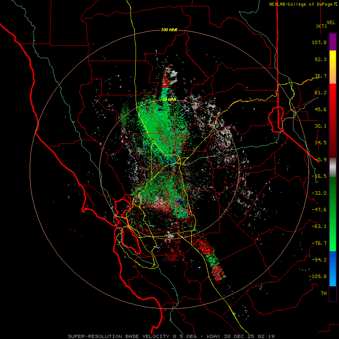Click the -109.8 legend value
Screen dimensions: 339x339
click(318, 276)
